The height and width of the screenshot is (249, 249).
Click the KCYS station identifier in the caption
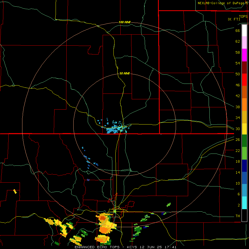(x=133, y=247)
